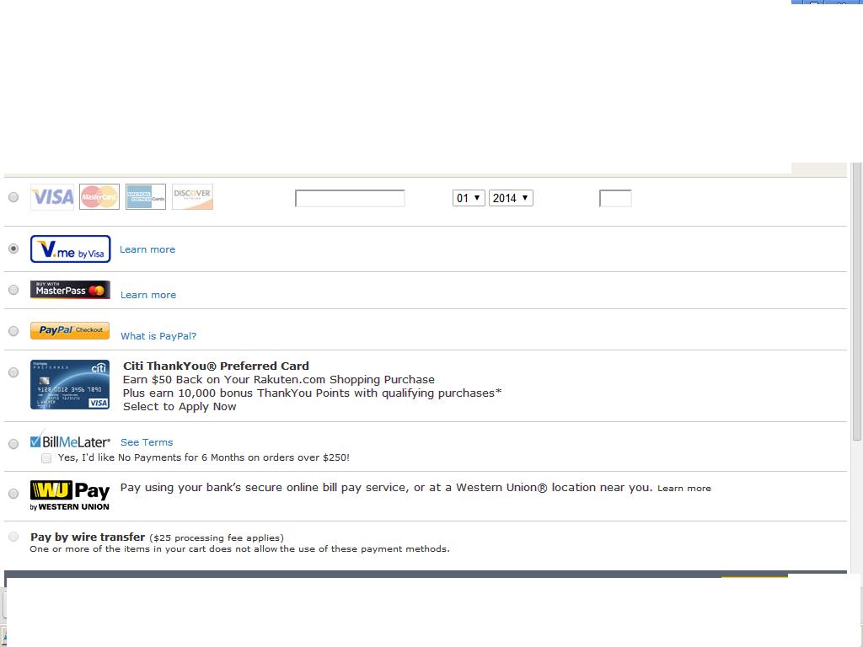This screenshot has height=647, width=863.
Task: Click the VISA card logo
Action: coord(52,197)
